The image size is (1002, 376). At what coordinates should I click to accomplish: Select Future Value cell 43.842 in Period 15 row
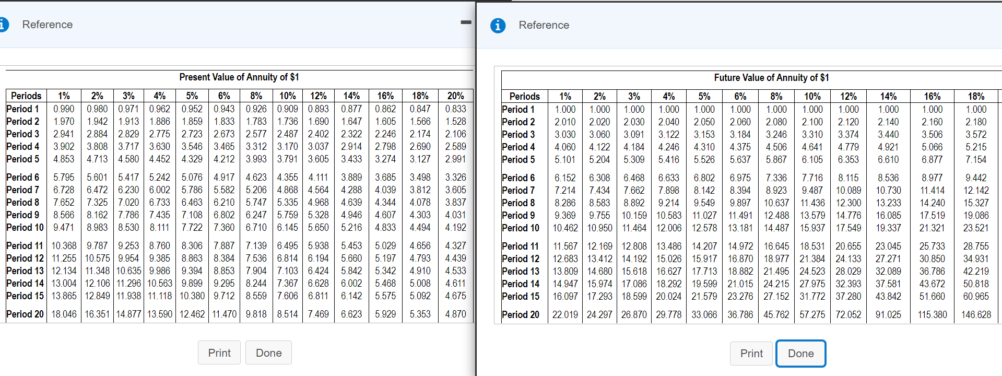[888, 296]
